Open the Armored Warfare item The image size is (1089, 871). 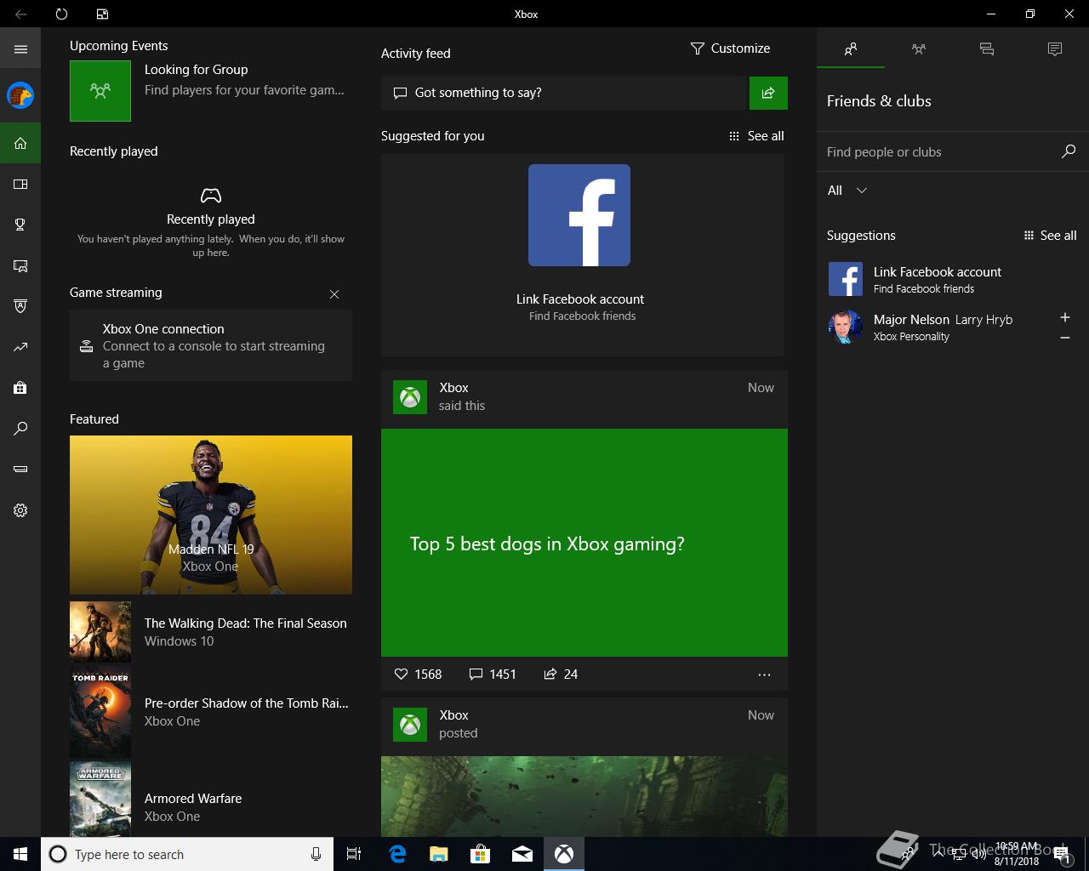tap(211, 800)
